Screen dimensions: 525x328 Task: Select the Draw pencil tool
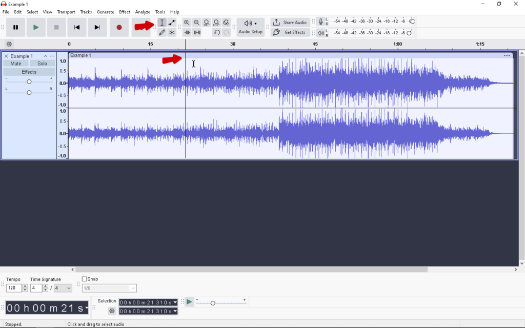click(162, 32)
